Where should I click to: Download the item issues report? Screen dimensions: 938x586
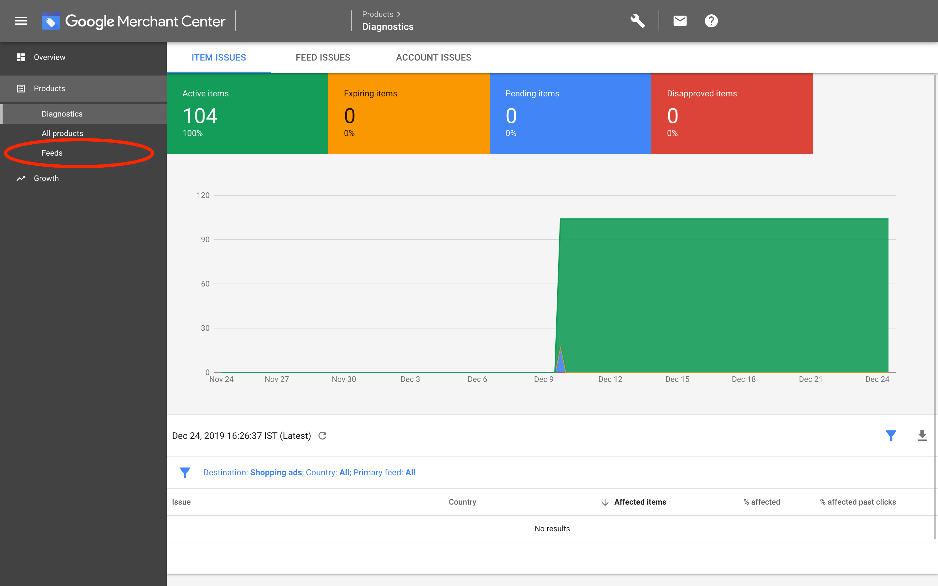coord(922,436)
